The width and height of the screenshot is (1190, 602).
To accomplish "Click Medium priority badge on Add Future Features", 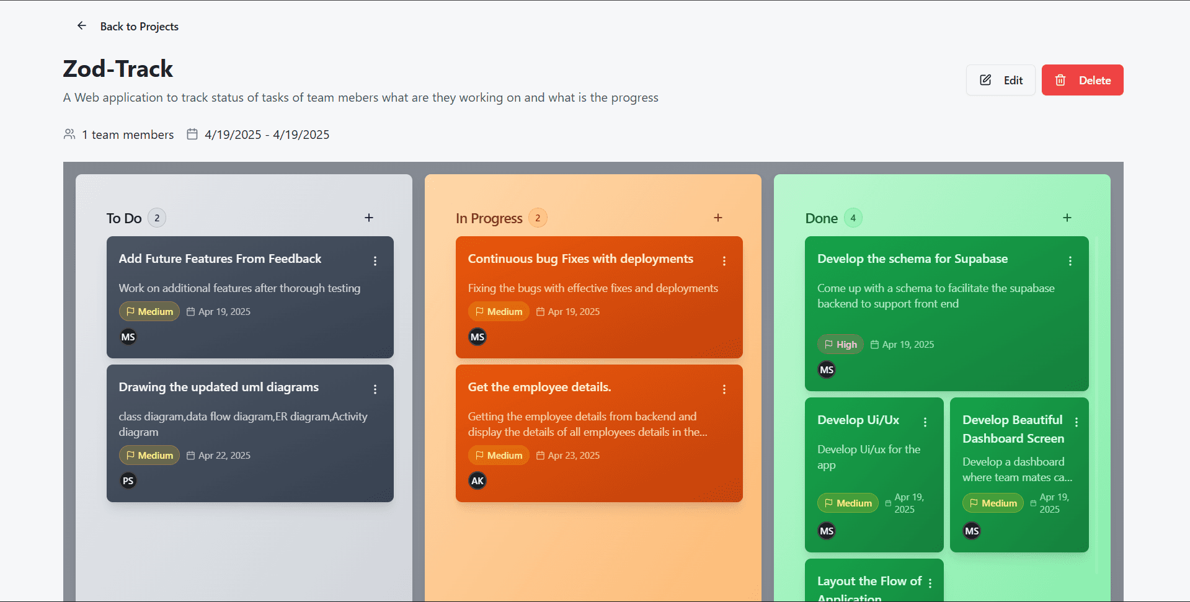I will pos(149,311).
